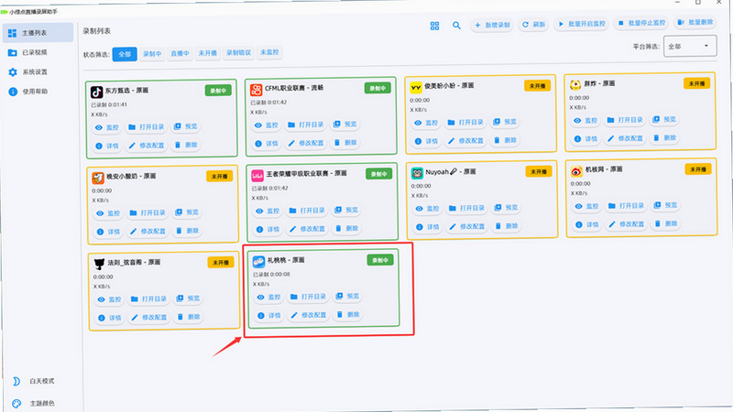Edit config (修改配置) for Nuyoah
Viewport: 733px width, 412px height.
(x=466, y=226)
